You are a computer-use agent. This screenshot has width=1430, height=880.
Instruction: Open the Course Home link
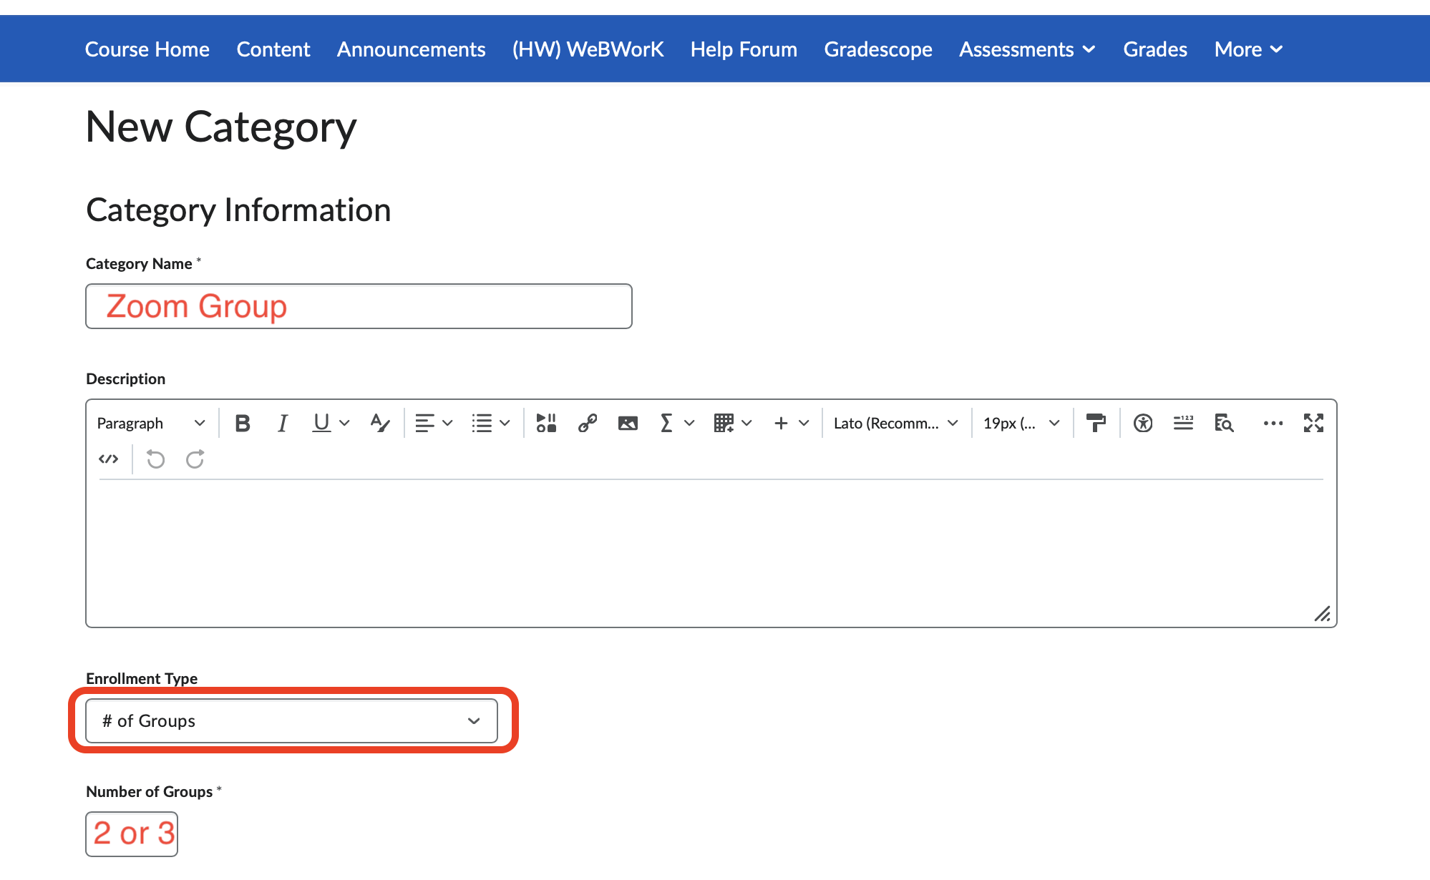point(147,49)
